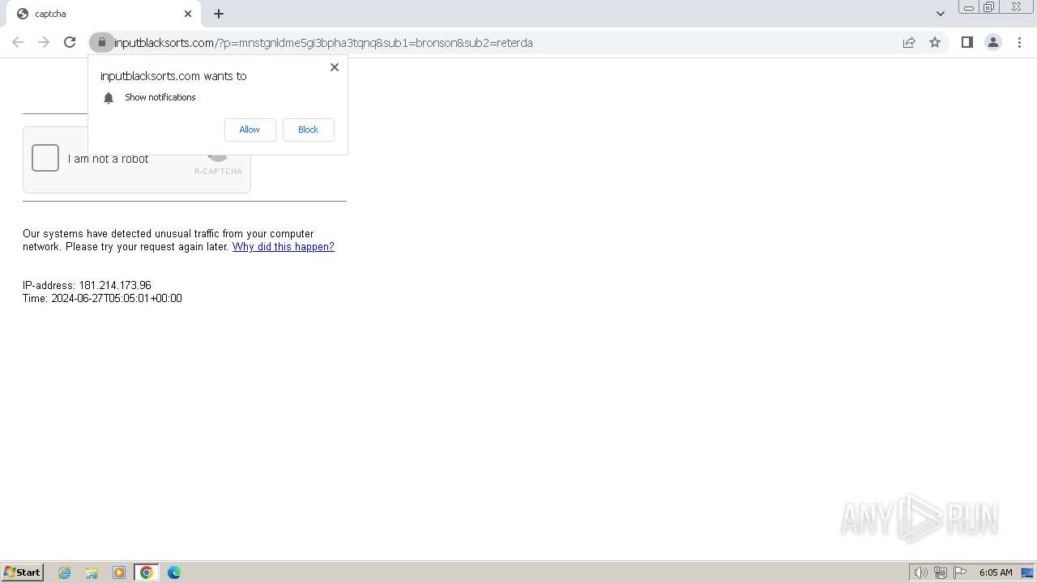Open a new tab
The width and height of the screenshot is (1037, 583).
(x=219, y=14)
